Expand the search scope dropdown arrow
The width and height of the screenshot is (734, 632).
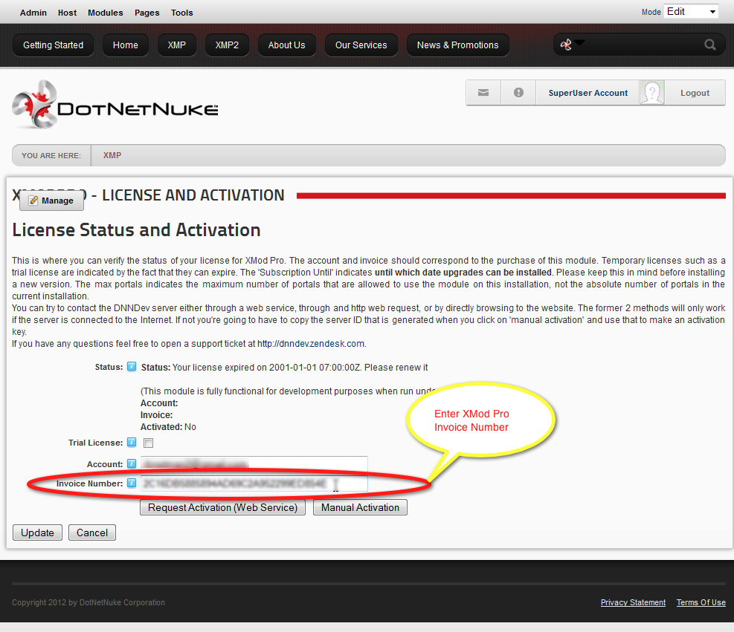coord(580,42)
